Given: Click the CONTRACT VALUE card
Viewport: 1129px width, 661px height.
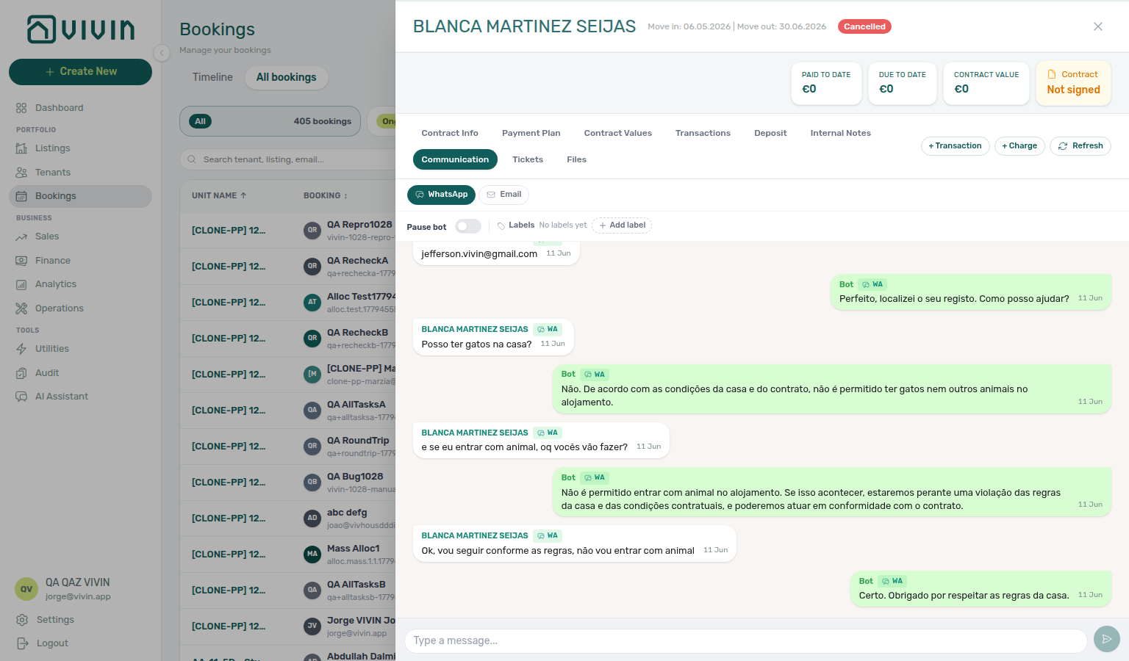Looking at the screenshot, I should pyautogui.click(x=986, y=83).
